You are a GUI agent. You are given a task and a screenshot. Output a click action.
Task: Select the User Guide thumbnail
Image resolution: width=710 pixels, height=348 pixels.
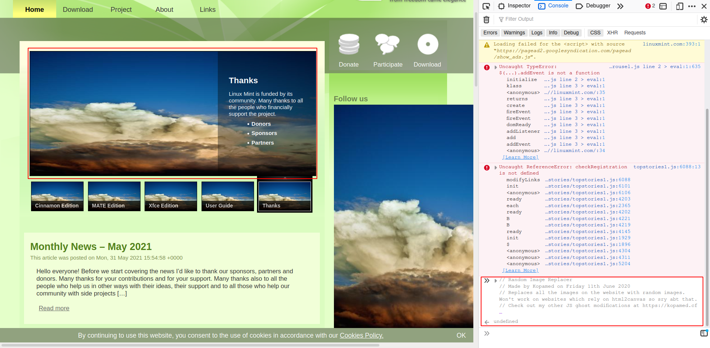click(x=228, y=196)
